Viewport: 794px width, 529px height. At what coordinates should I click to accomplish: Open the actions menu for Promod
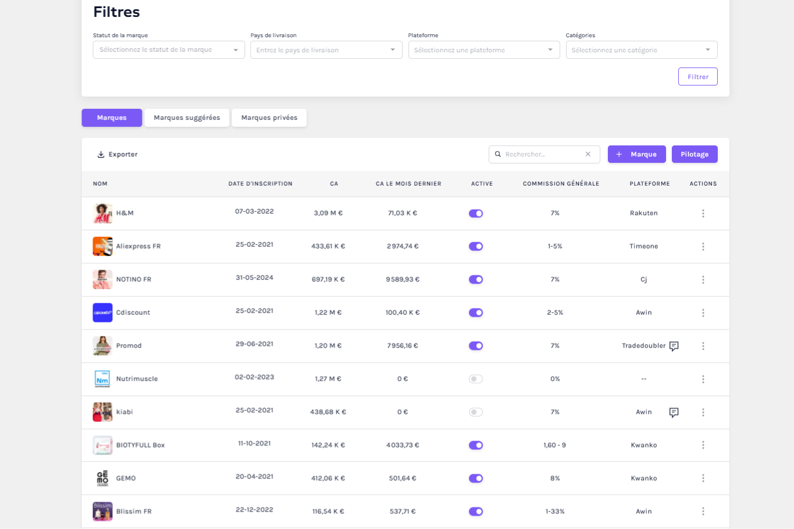[x=703, y=346]
